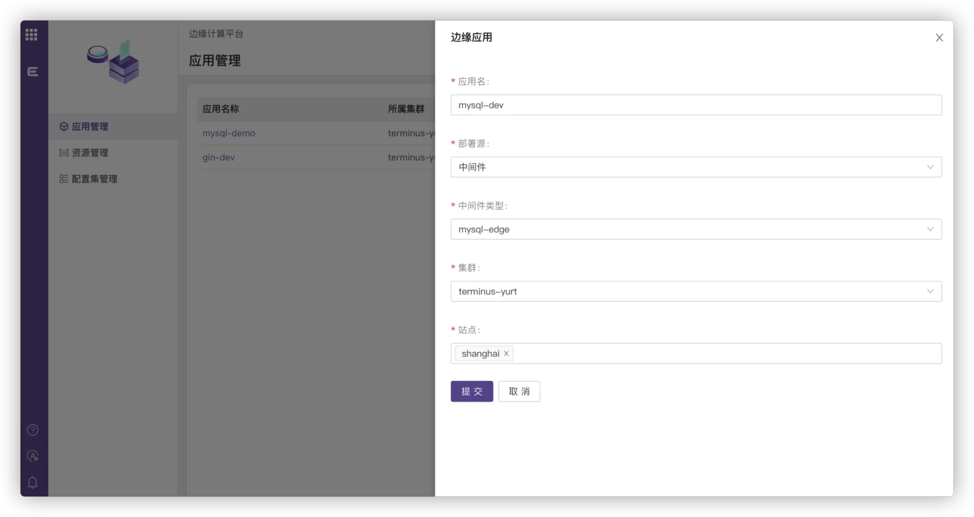Select 配置集管理 menu entry
Viewport: 974px width, 517px height.
click(x=94, y=179)
